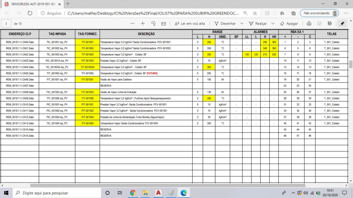This screenshot has height=198, width=353.
Task: Click the horizontal scrollbar thumb
Action: click(x=168, y=185)
